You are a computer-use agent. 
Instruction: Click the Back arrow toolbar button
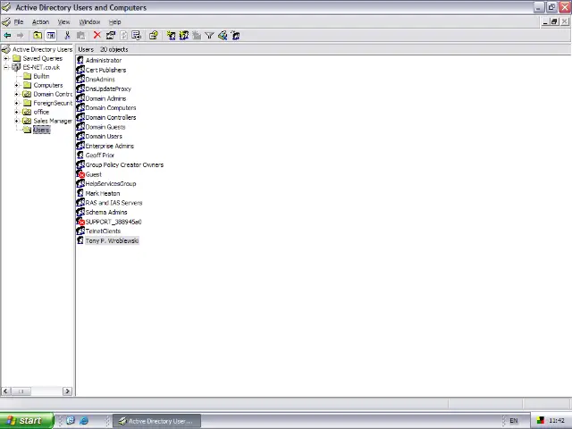point(7,36)
